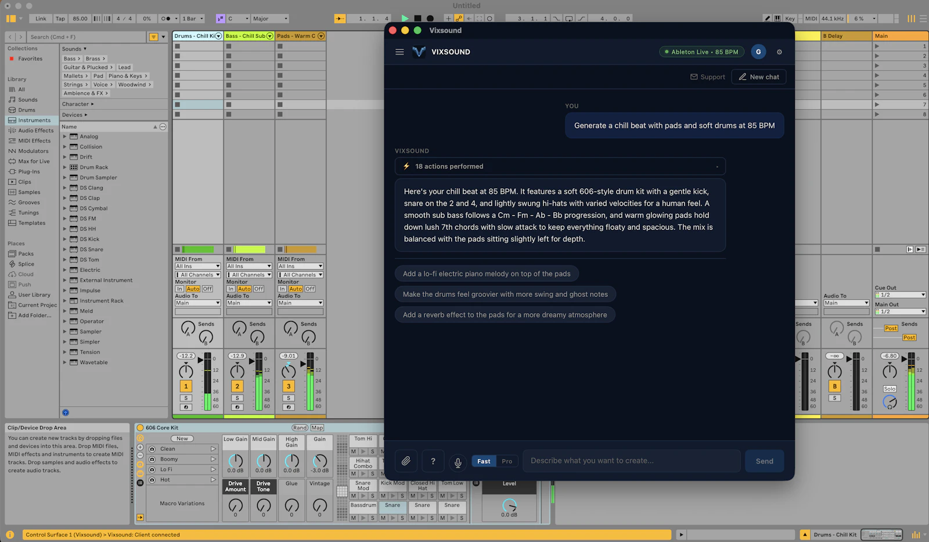Open the Major scale dropdown

tap(270, 19)
